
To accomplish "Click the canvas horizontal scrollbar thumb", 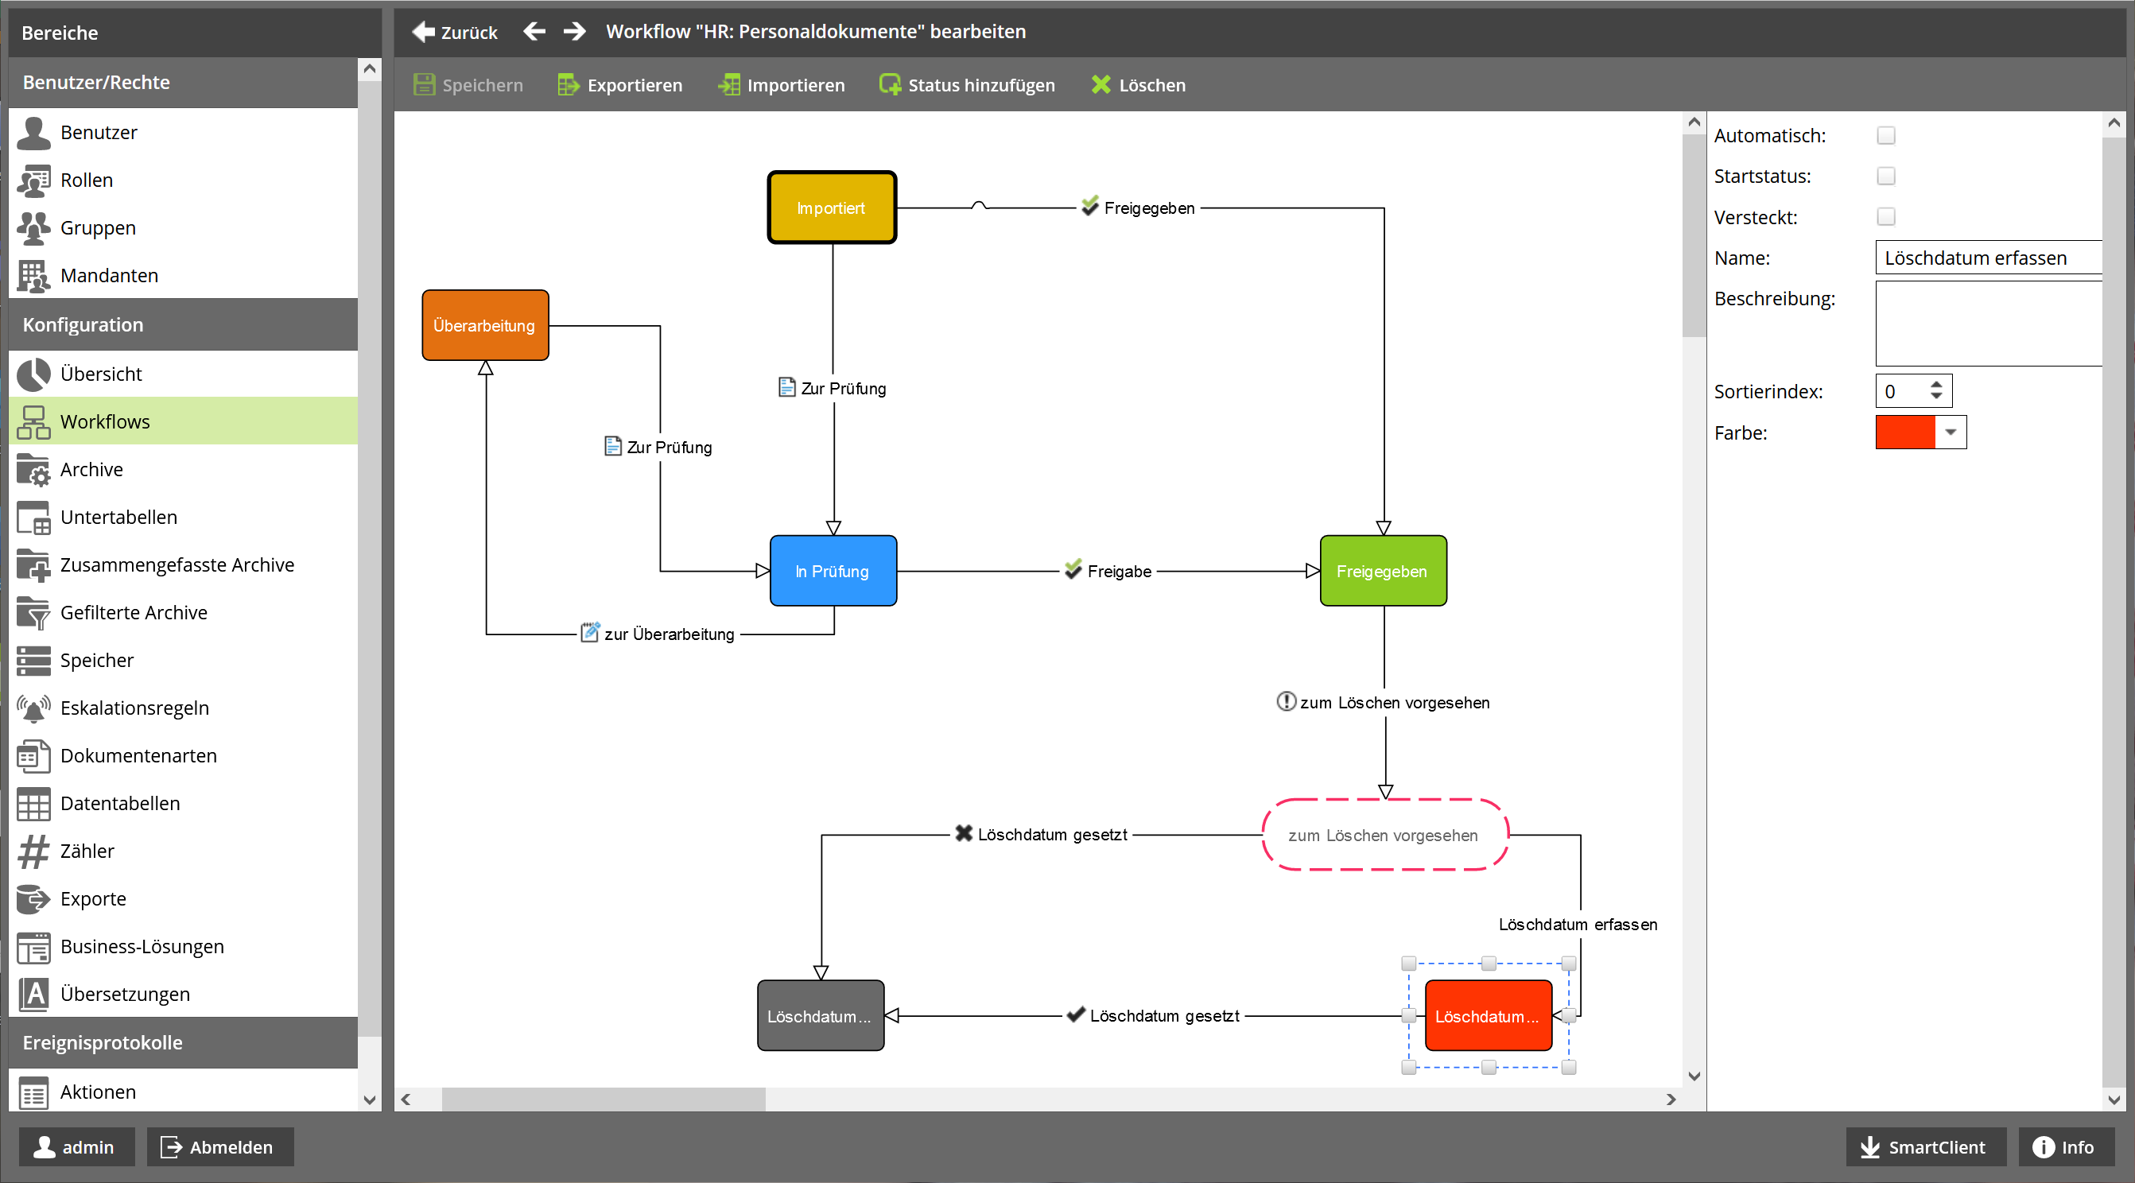I will pos(603,1100).
